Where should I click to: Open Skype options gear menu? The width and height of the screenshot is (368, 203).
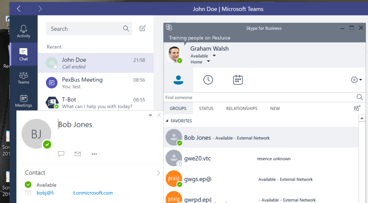click(x=356, y=80)
